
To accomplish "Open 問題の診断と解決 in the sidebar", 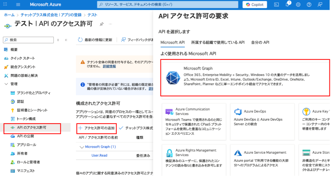I will (x=24, y=76).
